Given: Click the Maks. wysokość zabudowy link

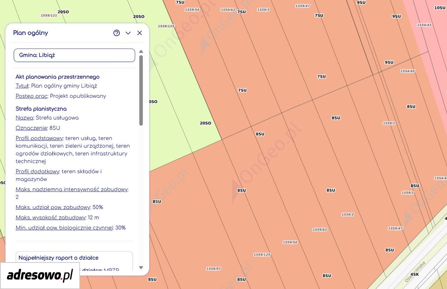Looking at the screenshot, I should click(51, 217).
